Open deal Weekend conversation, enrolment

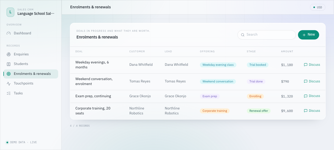(94, 81)
